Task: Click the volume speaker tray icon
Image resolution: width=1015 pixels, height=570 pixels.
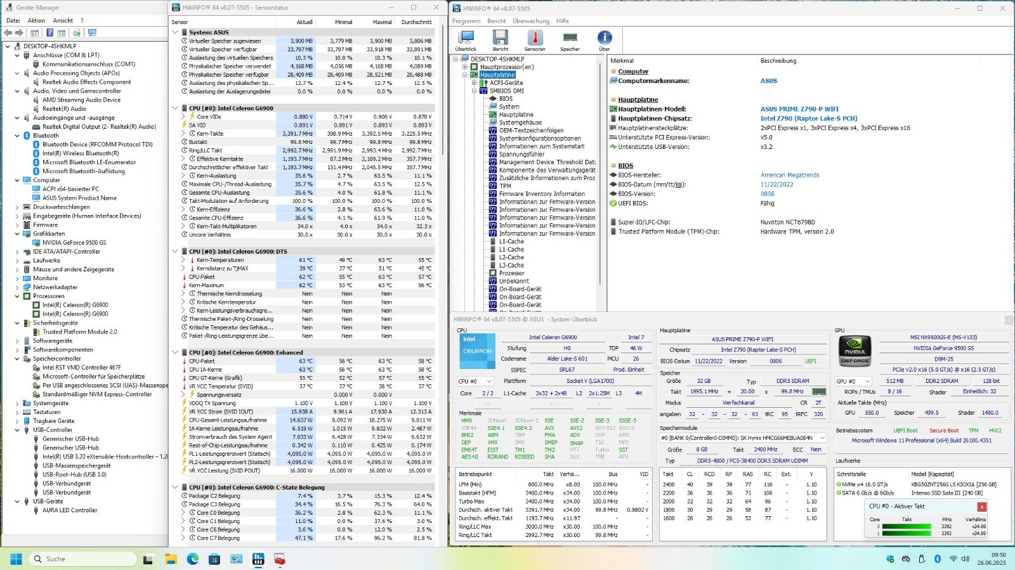Action: pyautogui.click(x=966, y=559)
